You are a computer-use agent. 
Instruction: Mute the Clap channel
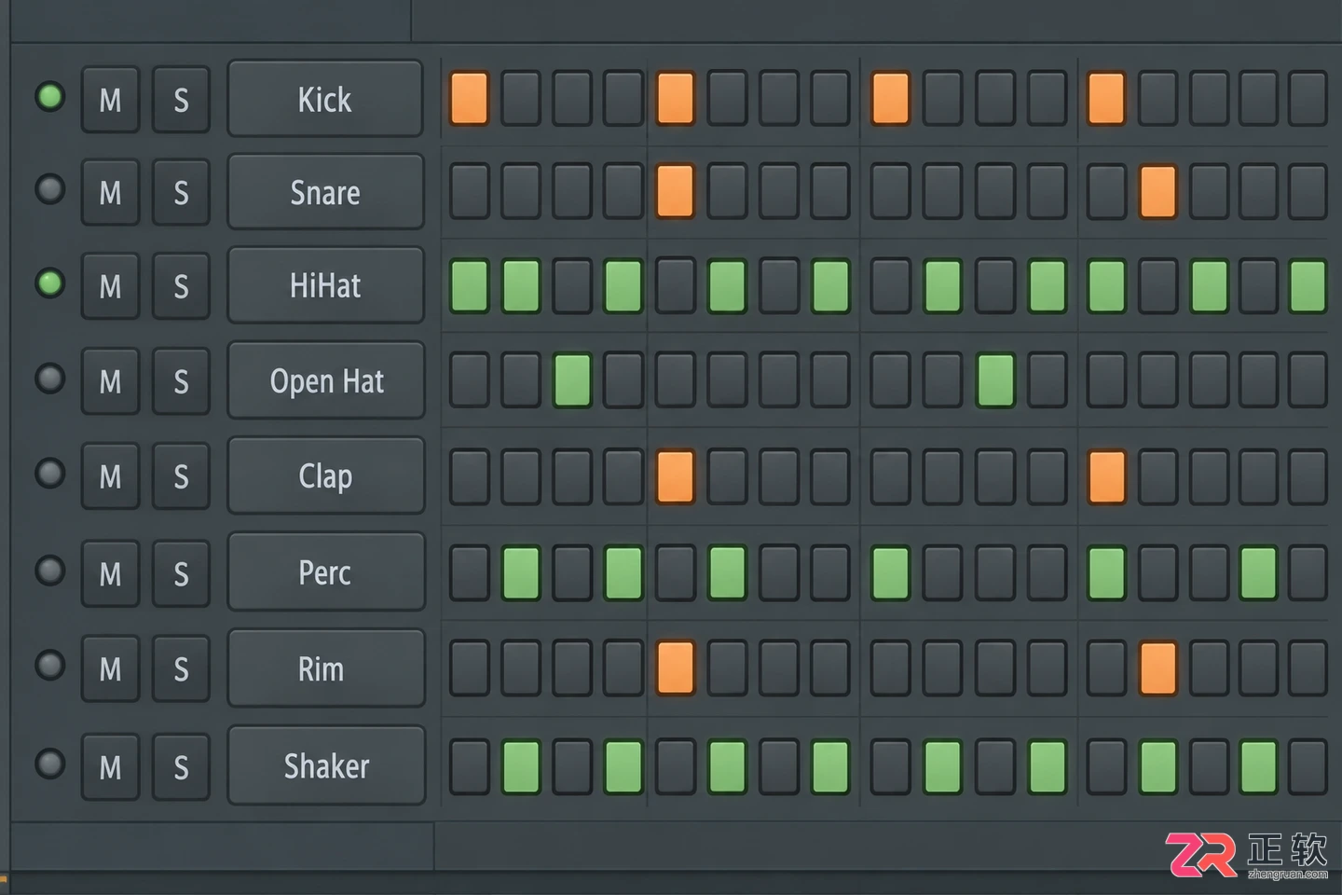click(110, 476)
